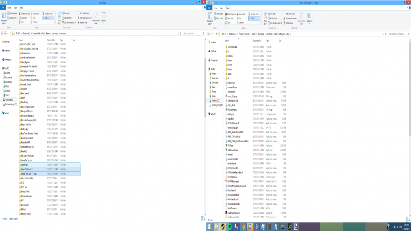Click Hide selected items in common window
Image resolution: width=411 pixels, height=231 pixels.
point(96,18)
